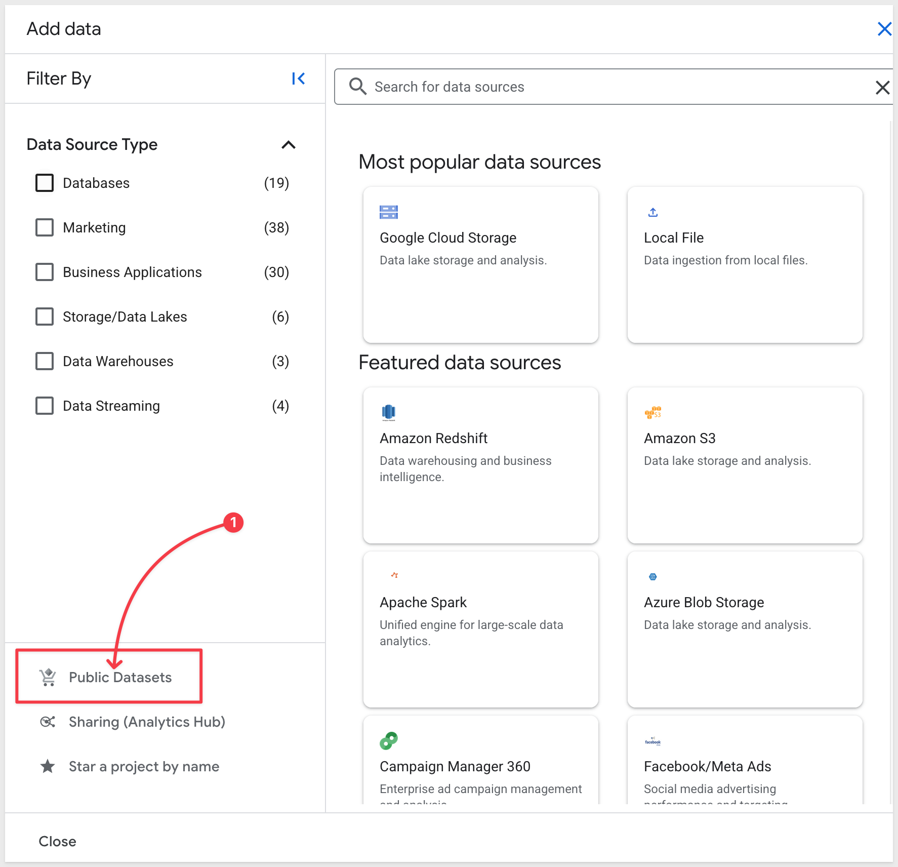Clear the search field with X icon

(x=882, y=88)
